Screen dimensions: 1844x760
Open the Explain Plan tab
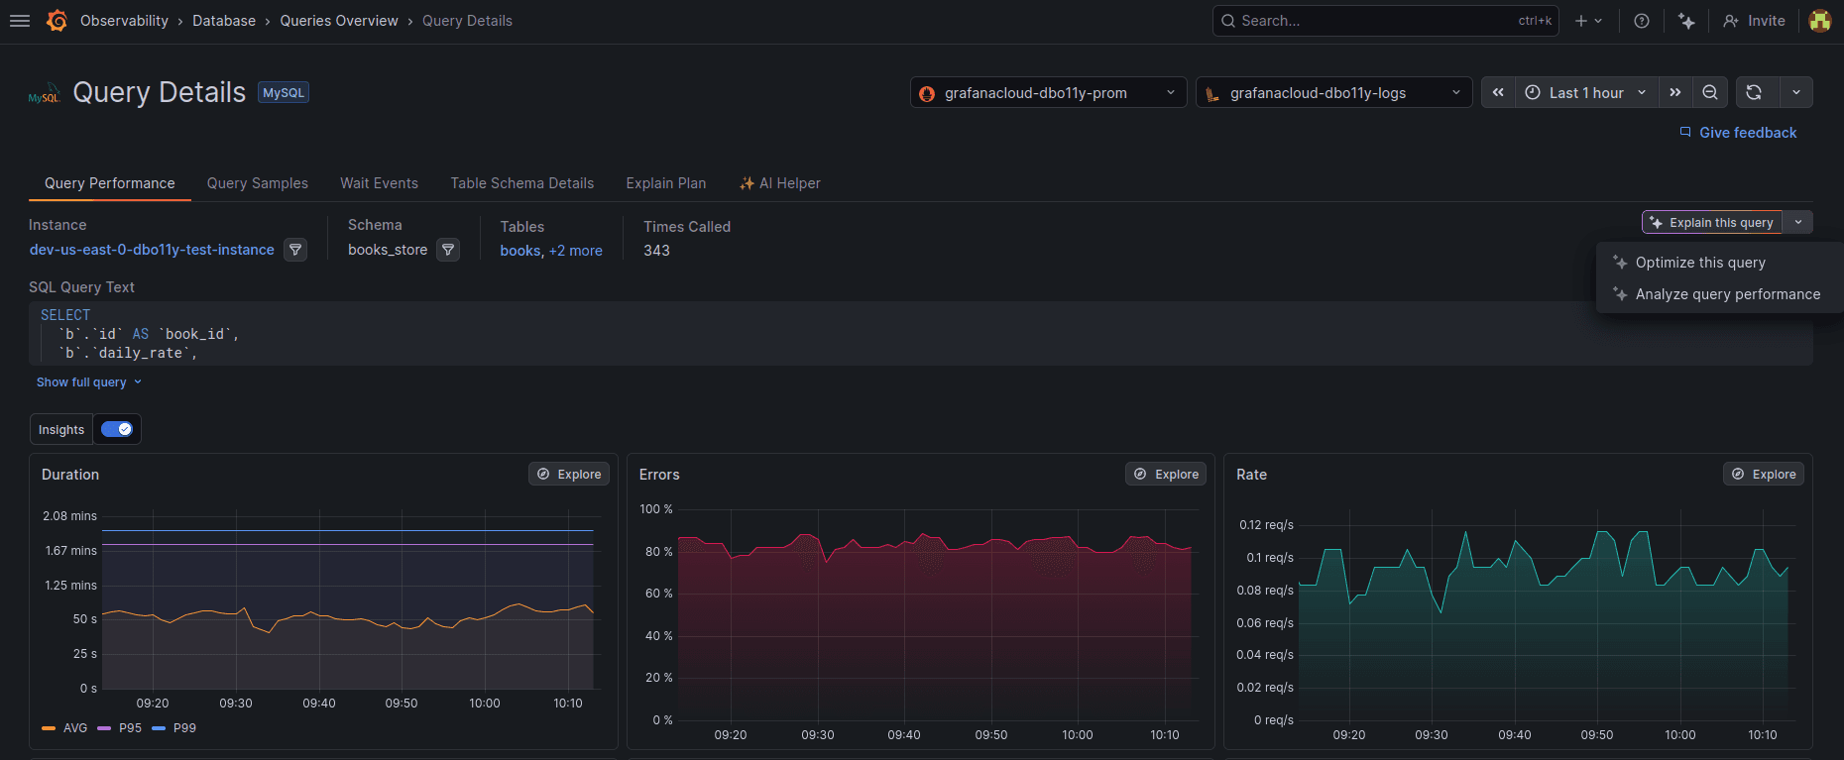point(666,183)
